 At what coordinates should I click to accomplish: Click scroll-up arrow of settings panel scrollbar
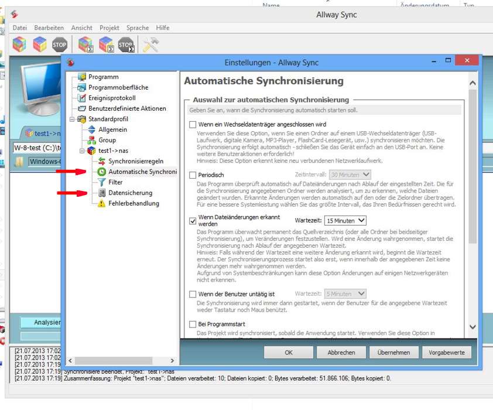pos(473,83)
